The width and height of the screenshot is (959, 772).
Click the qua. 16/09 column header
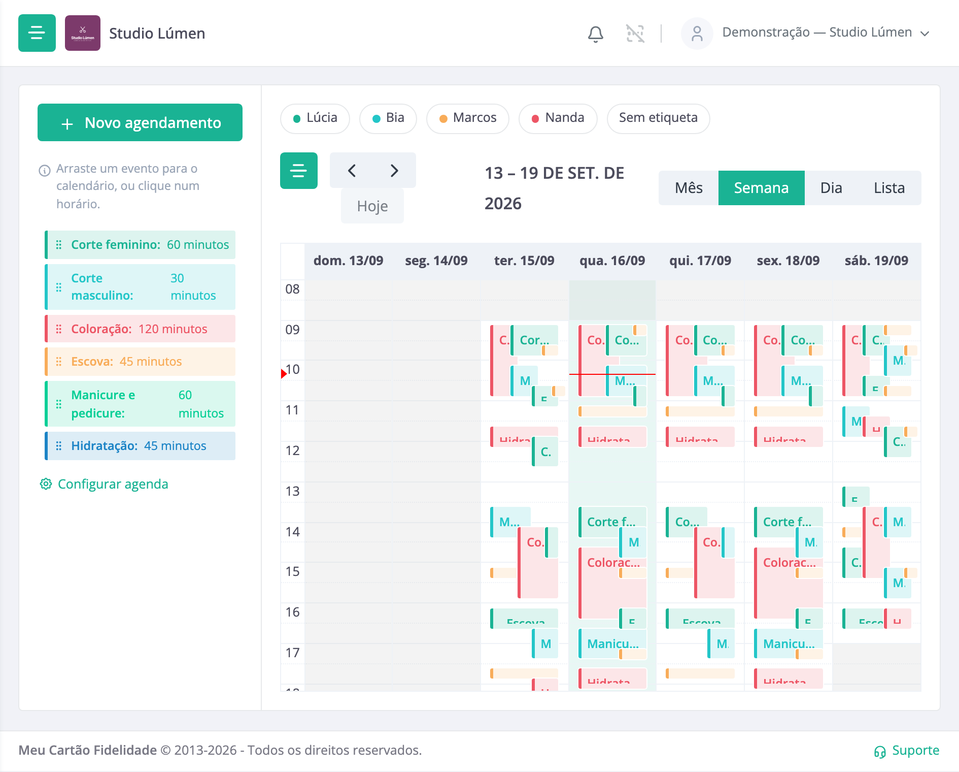point(612,261)
